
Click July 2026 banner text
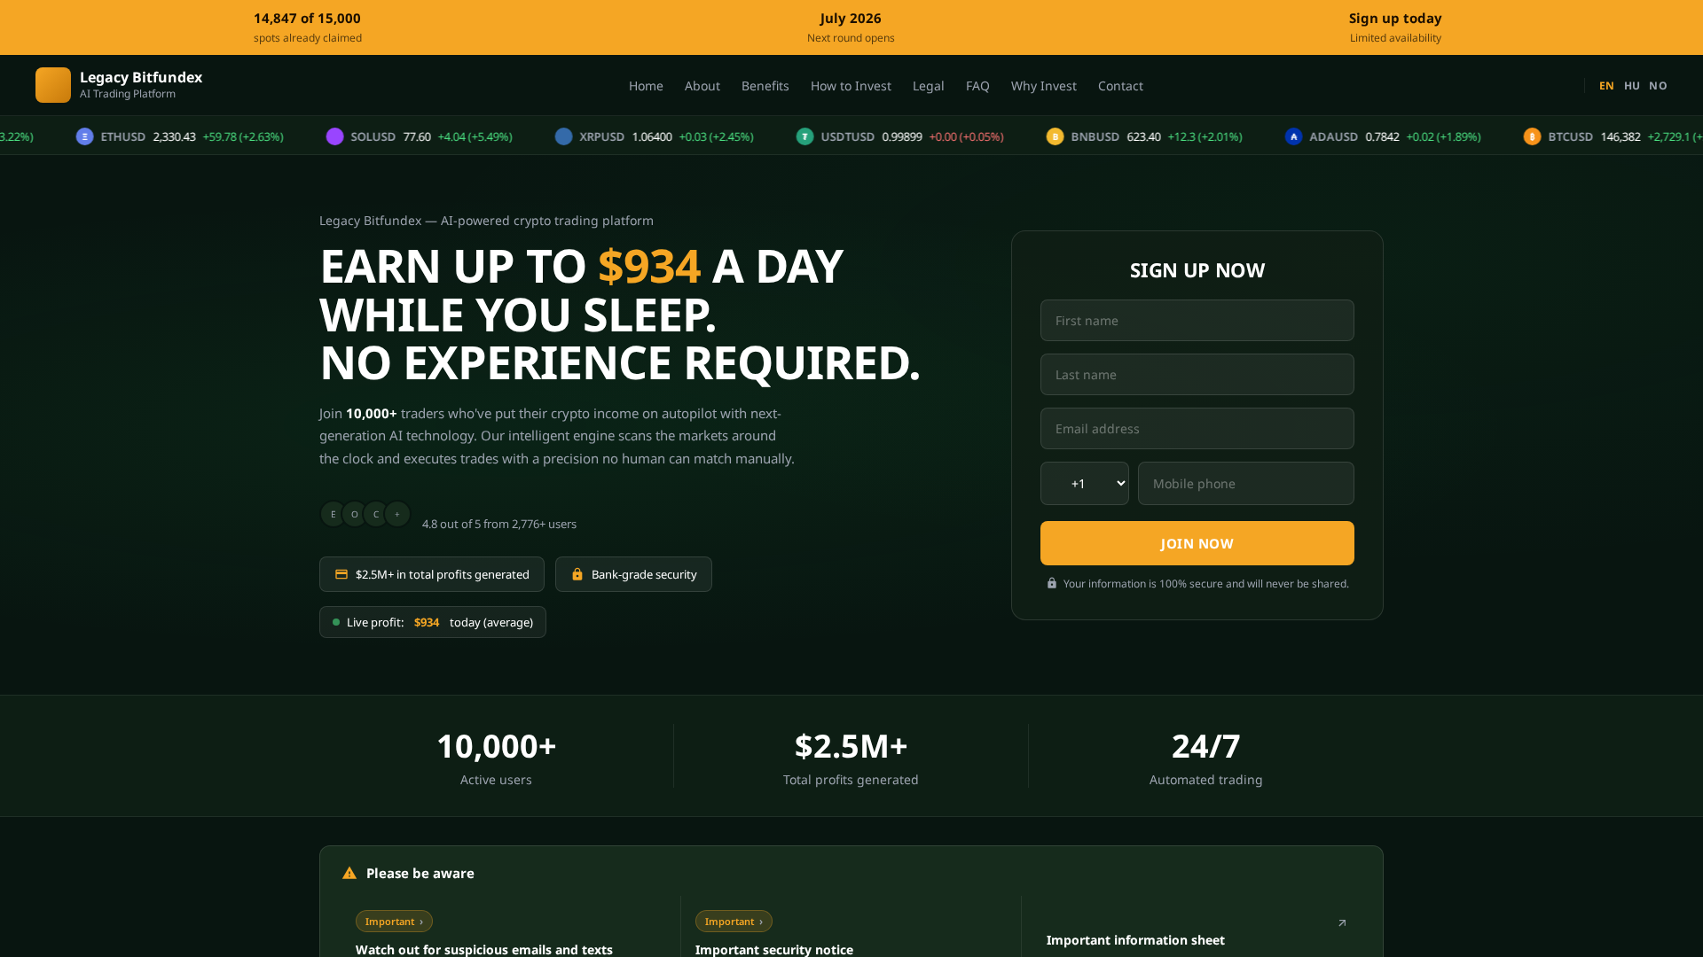(x=851, y=18)
